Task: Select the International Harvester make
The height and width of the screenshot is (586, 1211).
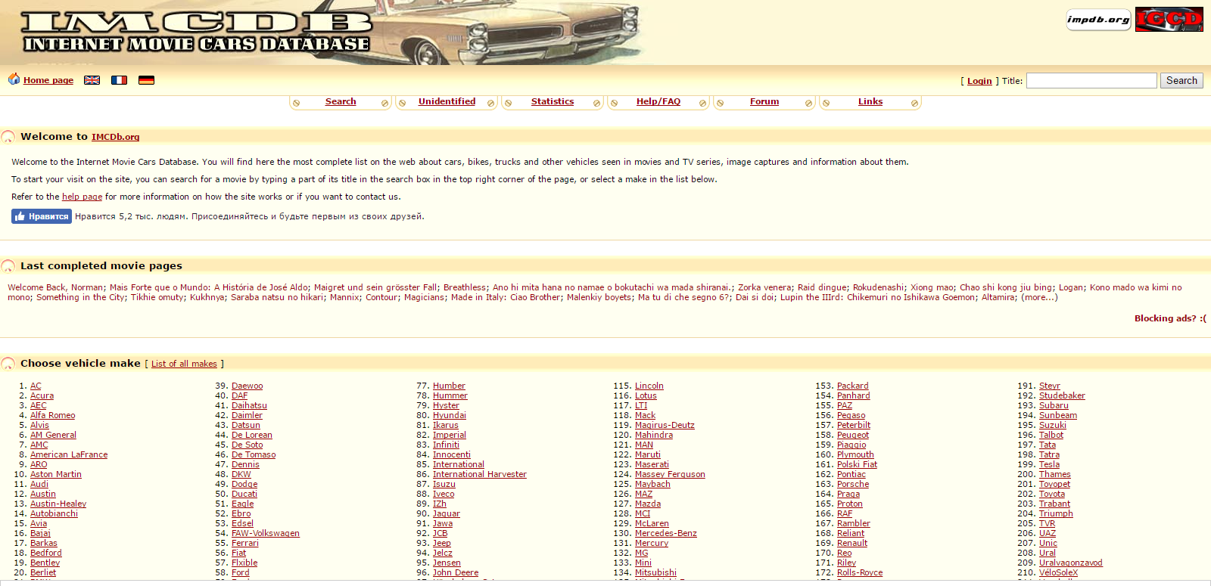Action: click(480, 474)
